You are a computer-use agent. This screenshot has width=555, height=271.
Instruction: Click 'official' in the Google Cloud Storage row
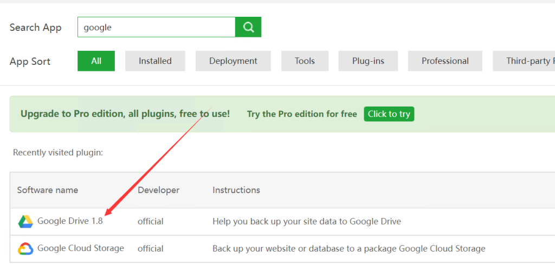[x=151, y=249]
